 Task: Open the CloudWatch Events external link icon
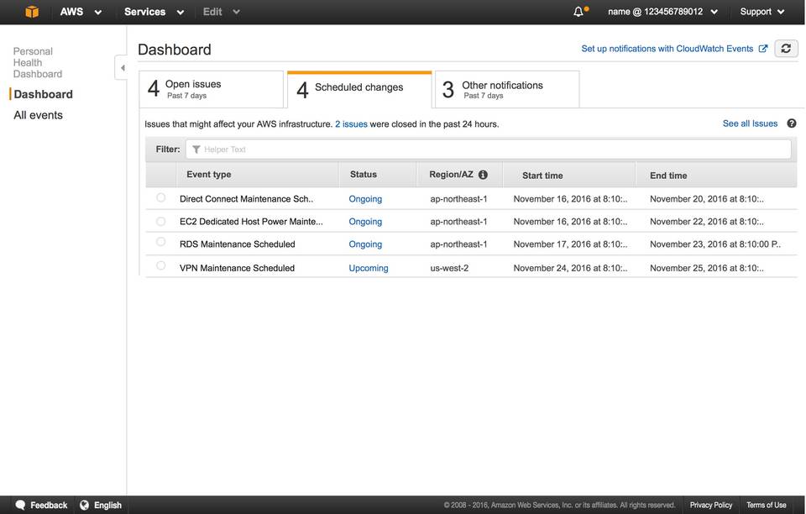pos(762,48)
